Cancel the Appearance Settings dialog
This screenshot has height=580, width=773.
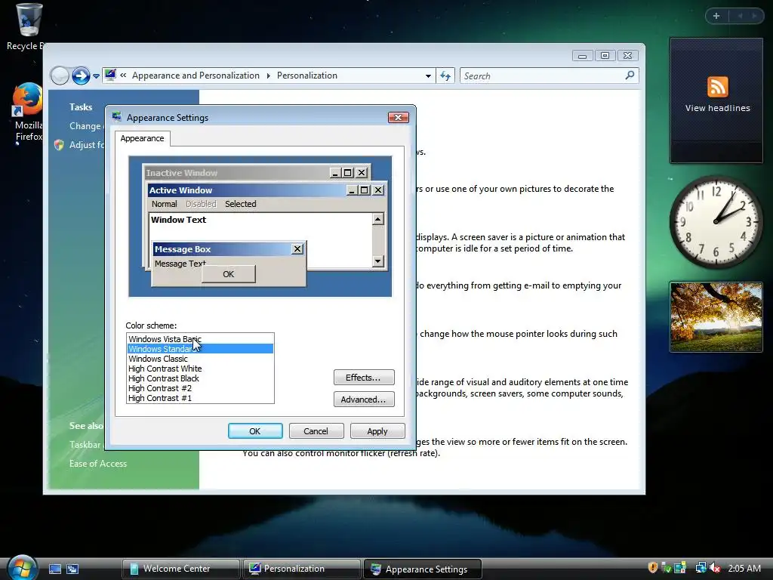[x=316, y=431]
